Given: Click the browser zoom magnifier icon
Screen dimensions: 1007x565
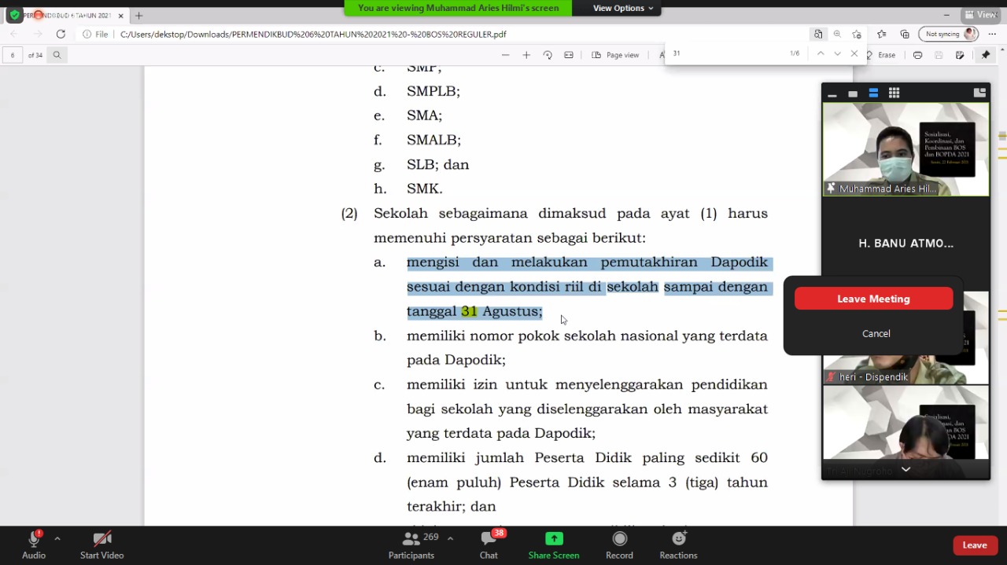Looking at the screenshot, I should point(837,35).
